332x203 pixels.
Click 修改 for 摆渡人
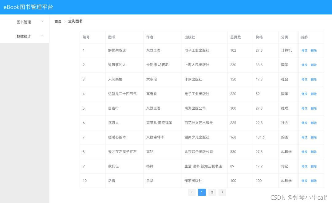point(304,123)
